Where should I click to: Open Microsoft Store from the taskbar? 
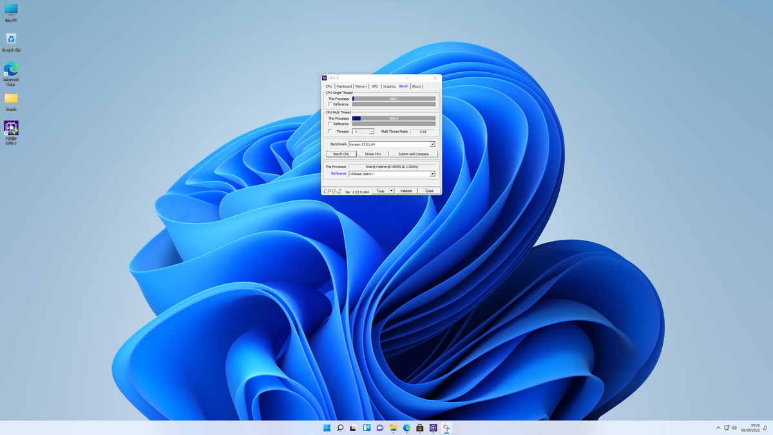[420, 428]
